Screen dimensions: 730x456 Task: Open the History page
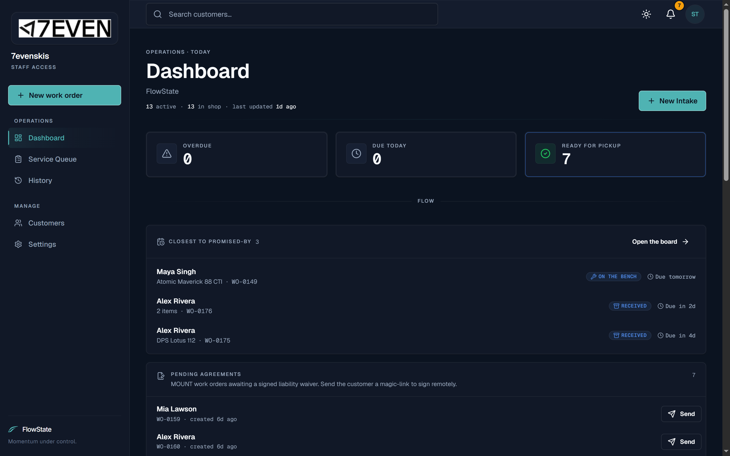(65, 180)
